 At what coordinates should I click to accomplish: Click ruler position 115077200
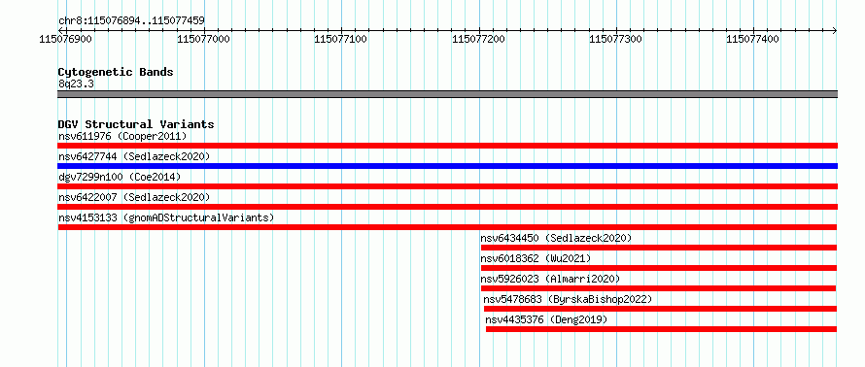[x=479, y=39]
